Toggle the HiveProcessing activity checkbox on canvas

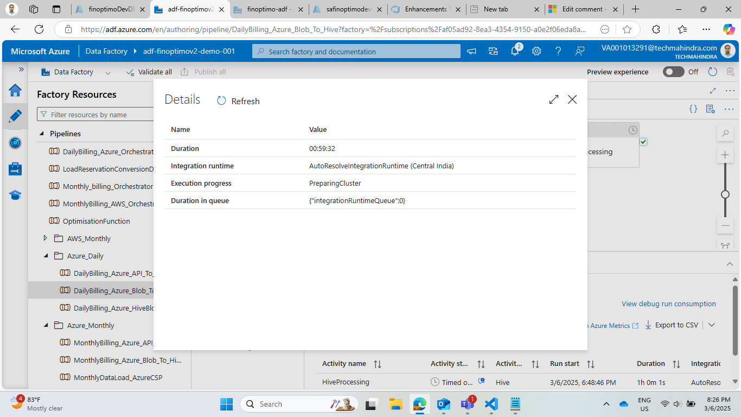click(643, 142)
